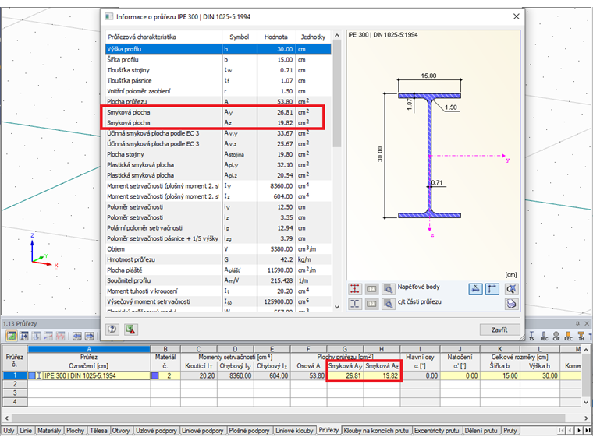Switch to the Plochy tab
The width and height of the screenshot is (593, 444).
75,431
